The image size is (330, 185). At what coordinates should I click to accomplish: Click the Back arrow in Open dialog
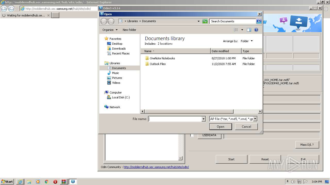(104, 21)
